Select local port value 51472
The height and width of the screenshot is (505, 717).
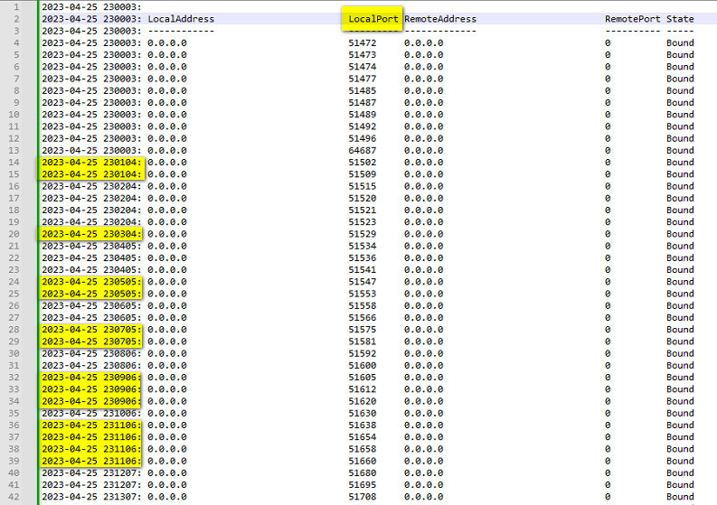(363, 43)
